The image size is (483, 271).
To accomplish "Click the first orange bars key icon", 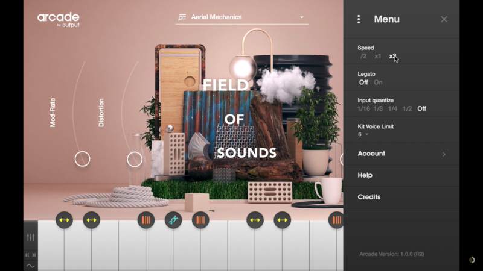I will (x=146, y=220).
